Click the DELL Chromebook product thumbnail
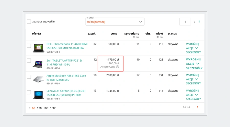Image resolution: width=230 pixels, height=127 pixels. 38,48
